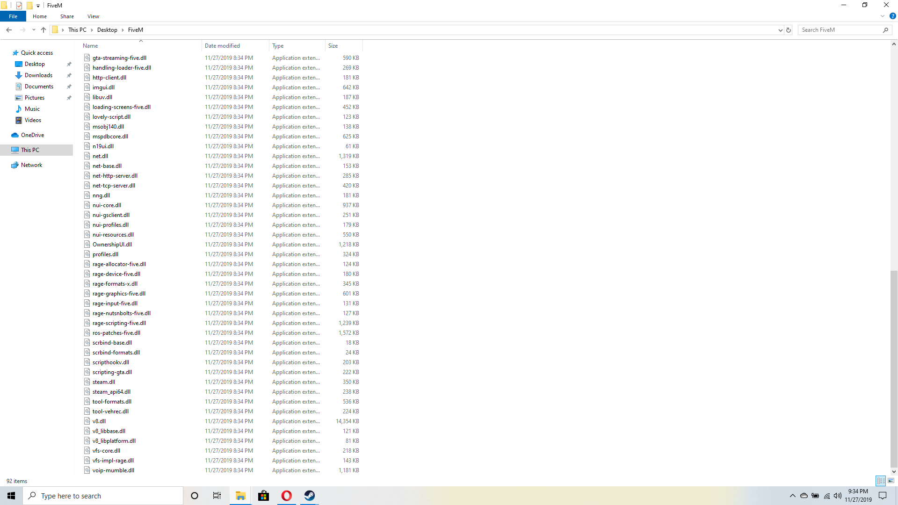Open the recent locations dropdown arrow
Image resolution: width=898 pixels, height=505 pixels.
(x=34, y=30)
